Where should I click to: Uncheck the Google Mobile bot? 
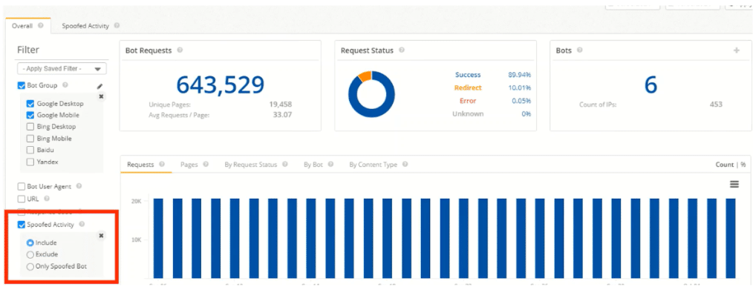[x=30, y=115]
